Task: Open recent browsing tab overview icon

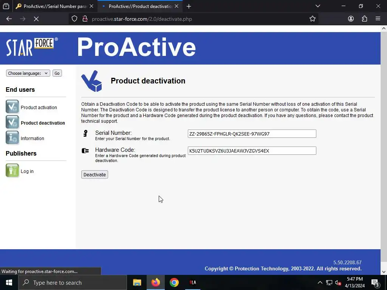Action: pyautogui.click(x=6, y=6)
